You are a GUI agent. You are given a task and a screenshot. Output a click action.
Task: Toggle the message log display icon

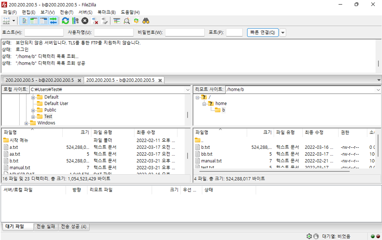pos(24,21)
